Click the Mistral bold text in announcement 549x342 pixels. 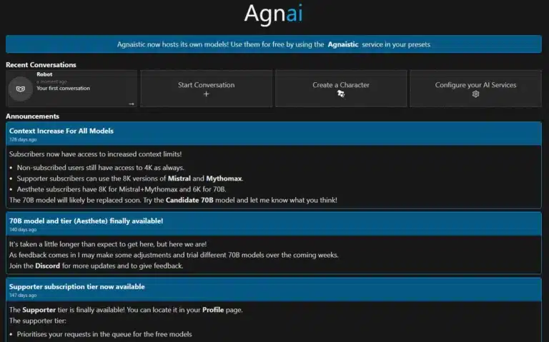179,178
